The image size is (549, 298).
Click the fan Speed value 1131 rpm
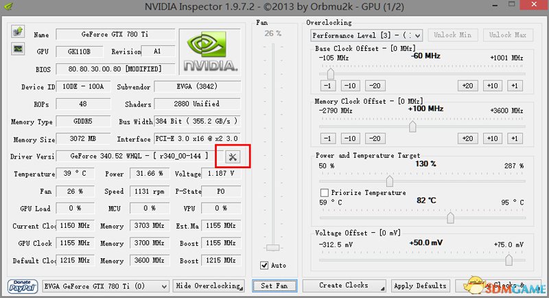pos(149,191)
